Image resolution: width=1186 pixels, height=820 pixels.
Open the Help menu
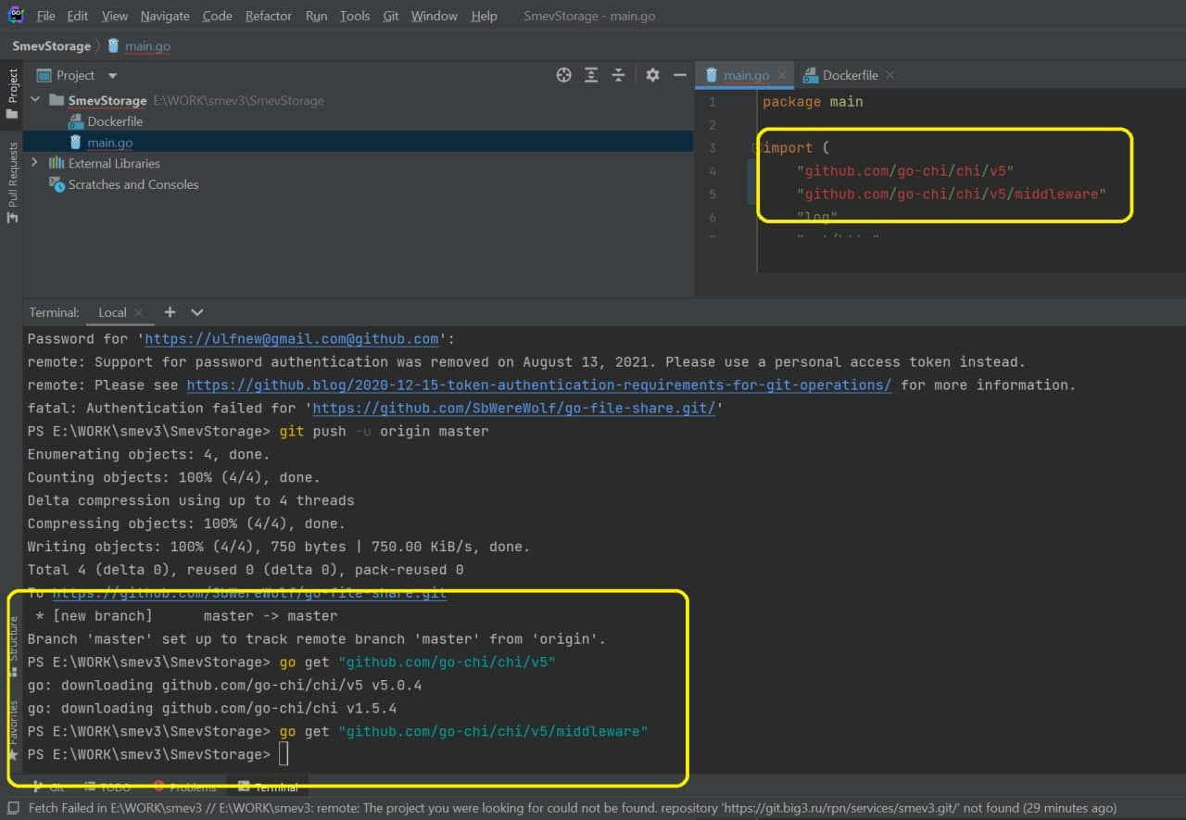[x=484, y=16]
